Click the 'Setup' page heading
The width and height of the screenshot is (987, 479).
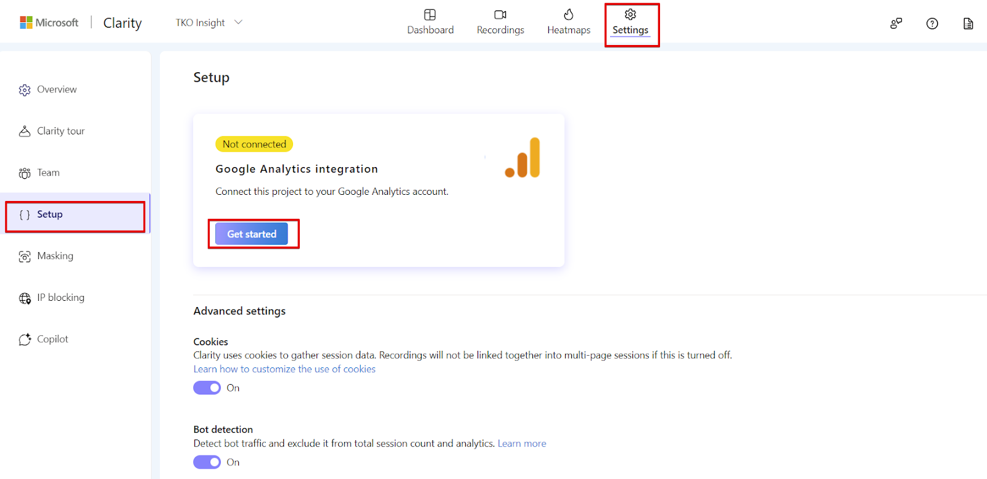point(211,78)
